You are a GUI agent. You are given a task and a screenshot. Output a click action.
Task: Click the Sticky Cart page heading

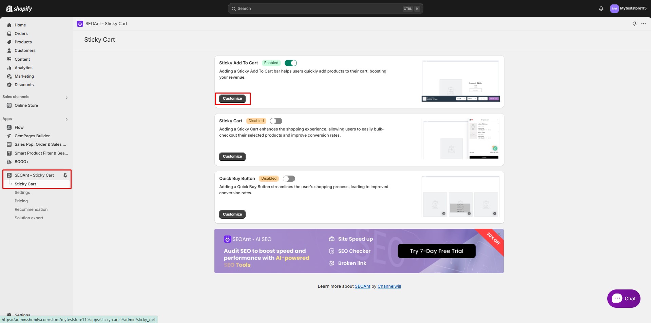pyautogui.click(x=99, y=40)
